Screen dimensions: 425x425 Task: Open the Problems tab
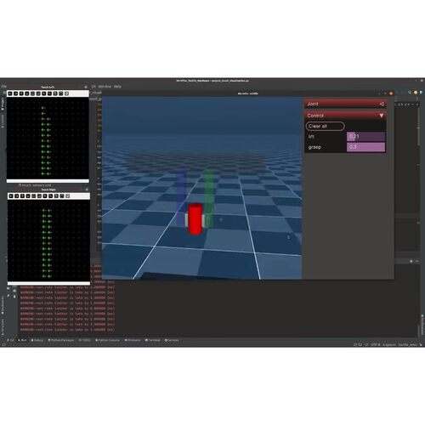coord(133,340)
